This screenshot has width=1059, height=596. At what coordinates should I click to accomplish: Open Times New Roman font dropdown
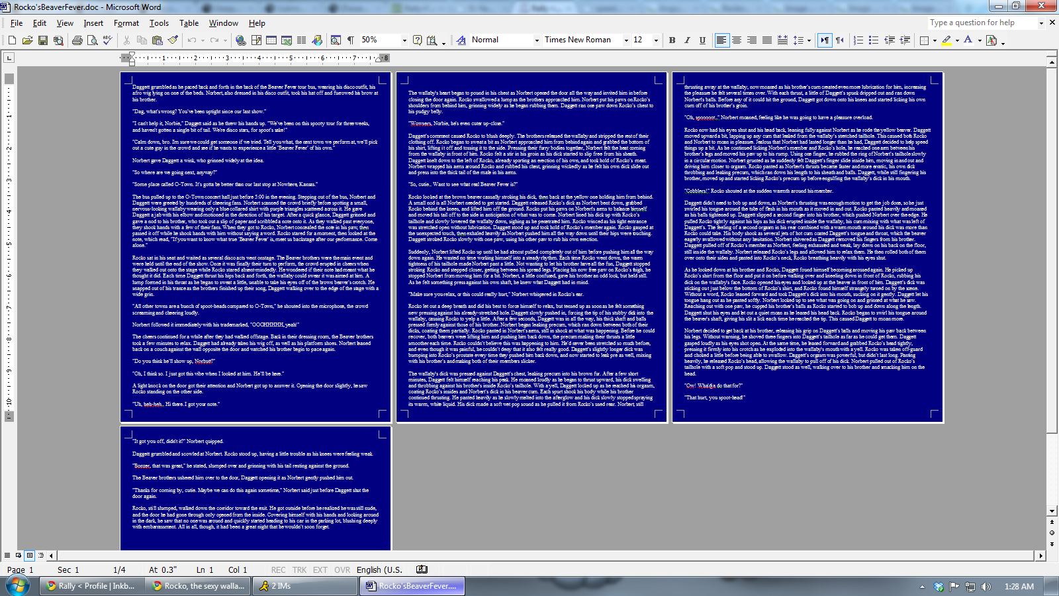click(x=625, y=40)
